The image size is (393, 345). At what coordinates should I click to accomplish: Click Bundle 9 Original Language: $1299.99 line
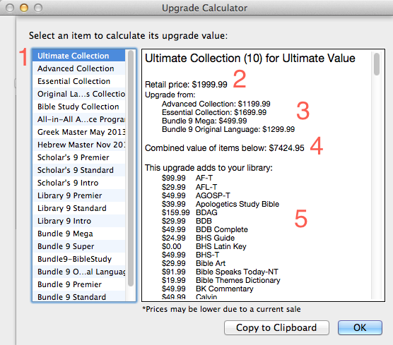(228, 129)
